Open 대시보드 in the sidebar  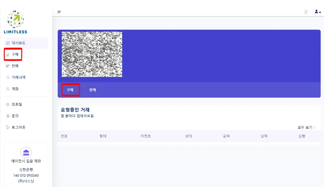26,43
